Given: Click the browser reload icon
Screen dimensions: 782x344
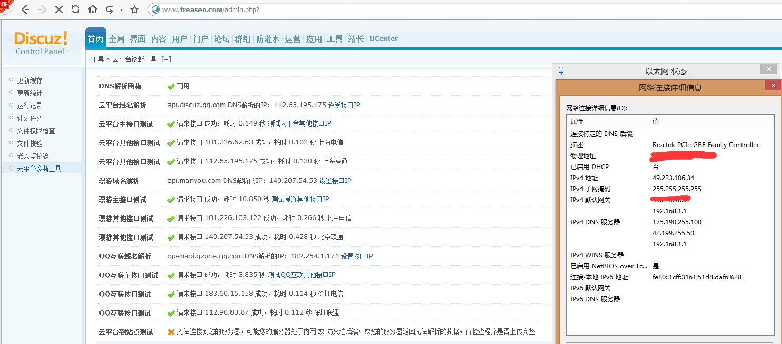Looking at the screenshot, I should tap(76, 9).
